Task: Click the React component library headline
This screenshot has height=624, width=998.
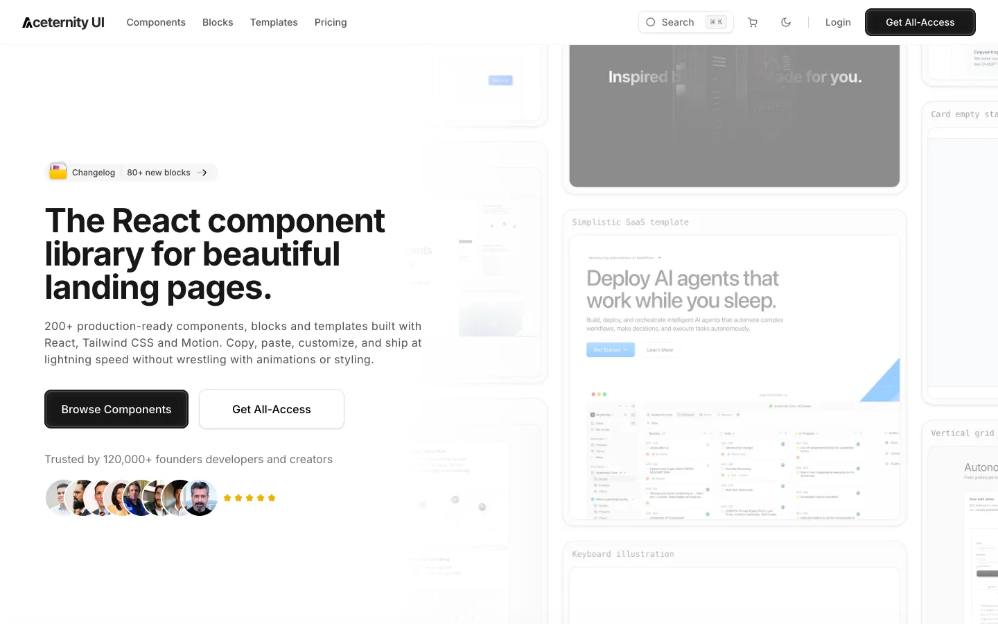Action: 215,254
